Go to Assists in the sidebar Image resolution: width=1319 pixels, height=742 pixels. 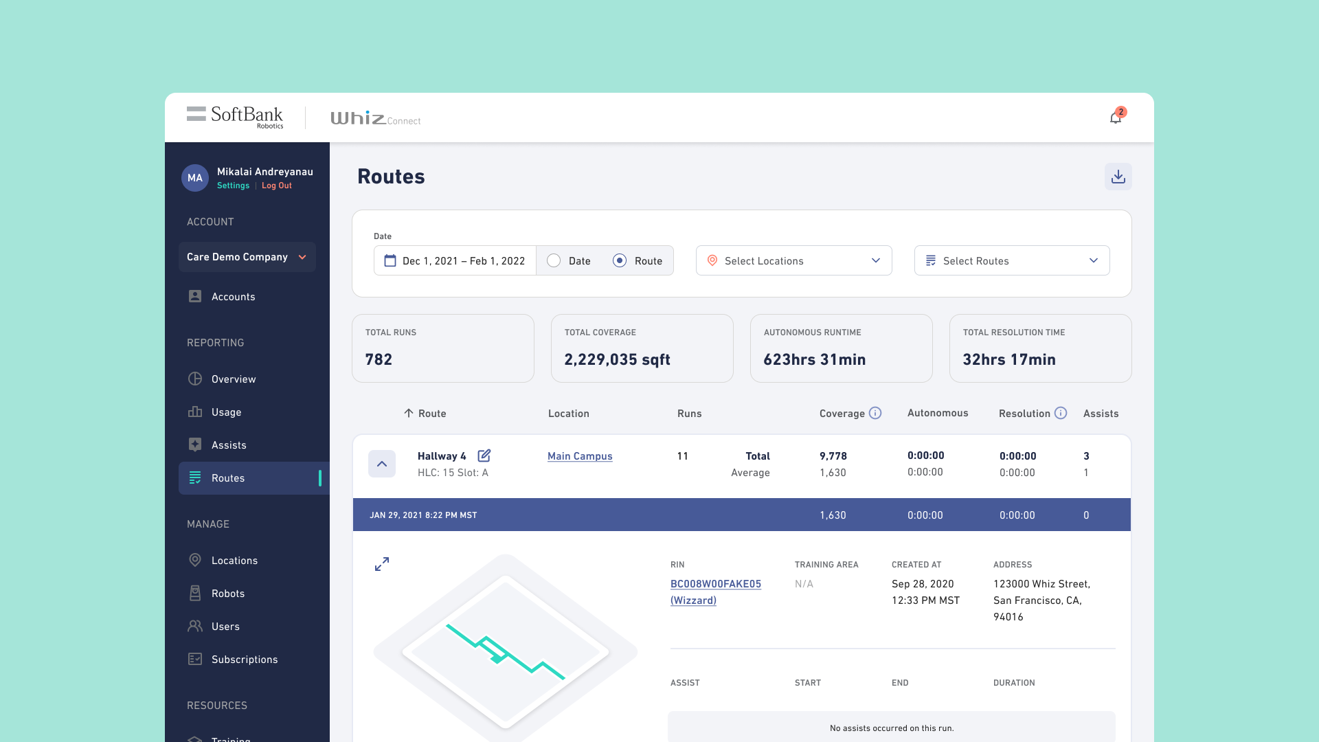coord(229,445)
